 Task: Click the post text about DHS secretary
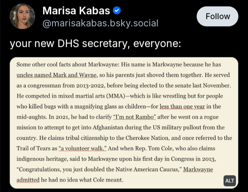pyautogui.click(x=95, y=44)
